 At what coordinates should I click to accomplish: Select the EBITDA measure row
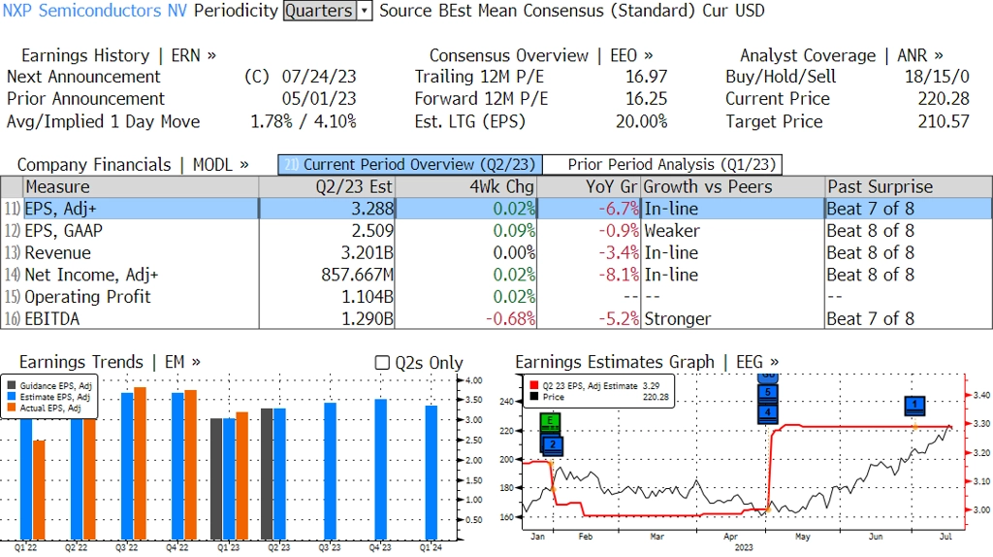pos(496,318)
